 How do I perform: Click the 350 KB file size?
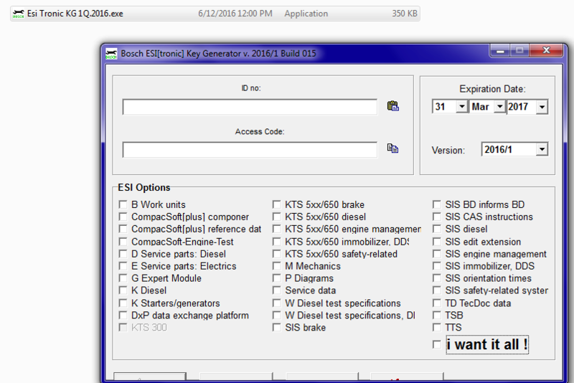405,14
